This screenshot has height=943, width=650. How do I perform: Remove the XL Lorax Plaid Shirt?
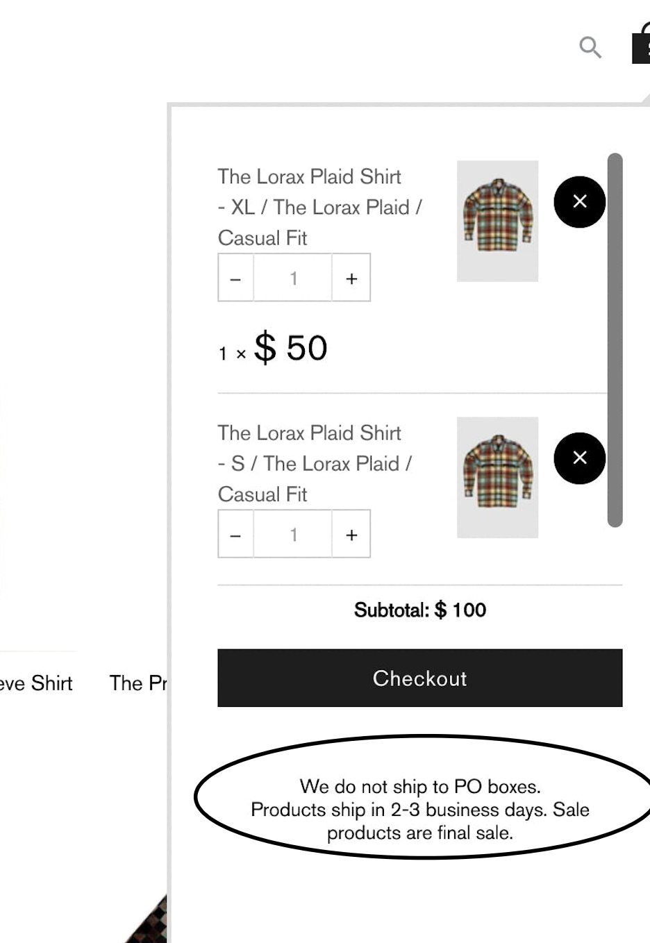pyautogui.click(x=579, y=202)
